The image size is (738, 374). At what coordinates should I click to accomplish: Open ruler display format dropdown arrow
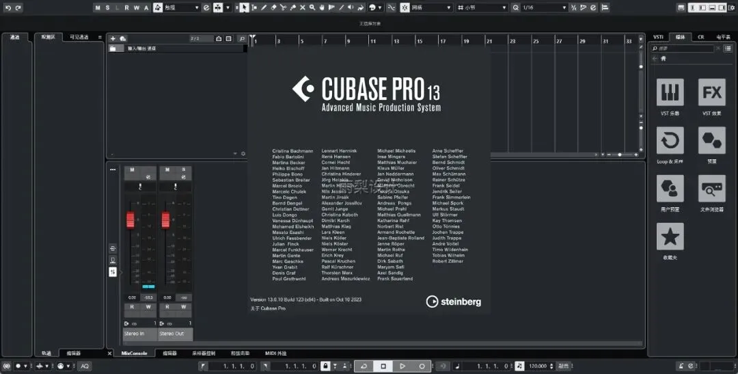640,39
